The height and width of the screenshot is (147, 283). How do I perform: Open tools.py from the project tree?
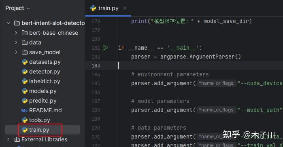[x=40, y=120]
